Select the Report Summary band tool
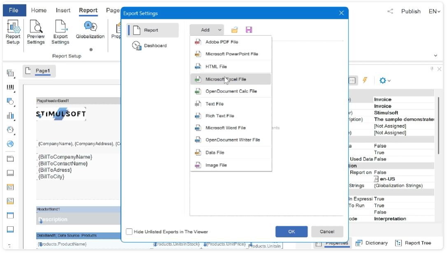Viewport: 447px width, 255px height. pos(10,173)
